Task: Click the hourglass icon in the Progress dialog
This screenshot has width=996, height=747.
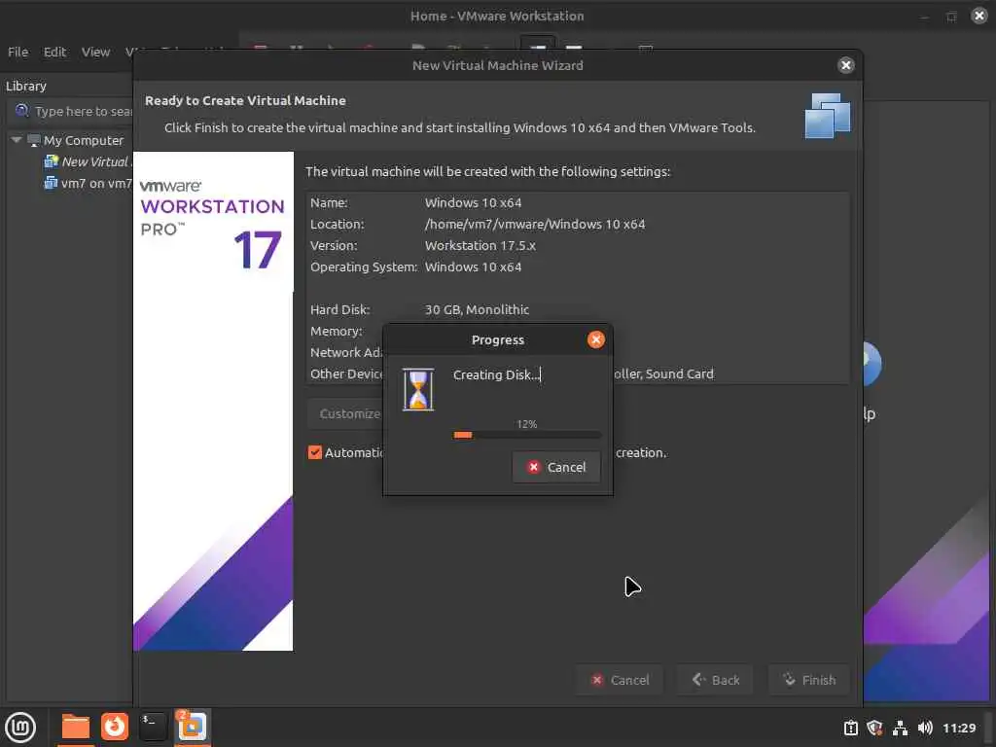Action: pos(418,389)
